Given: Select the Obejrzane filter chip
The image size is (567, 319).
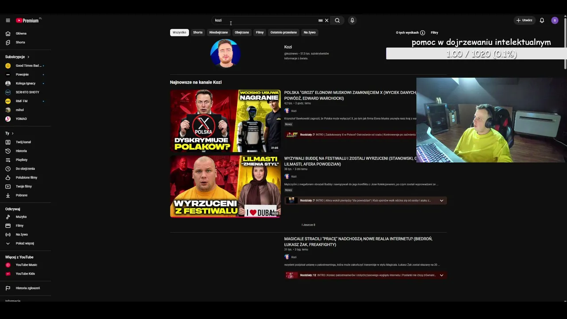Looking at the screenshot, I should pos(242,32).
